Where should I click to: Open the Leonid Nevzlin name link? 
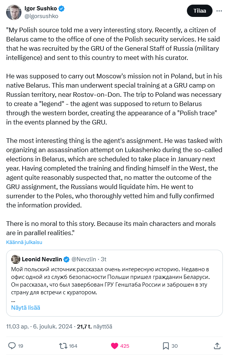[x=42, y=259]
